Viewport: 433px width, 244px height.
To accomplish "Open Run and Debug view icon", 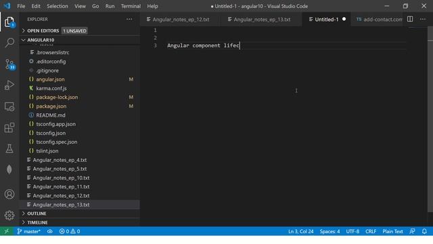I will point(9,85).
